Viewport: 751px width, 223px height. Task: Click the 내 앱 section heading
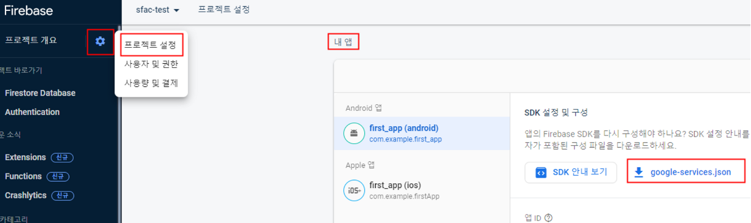pyautogui.click(x=343, y=42)
